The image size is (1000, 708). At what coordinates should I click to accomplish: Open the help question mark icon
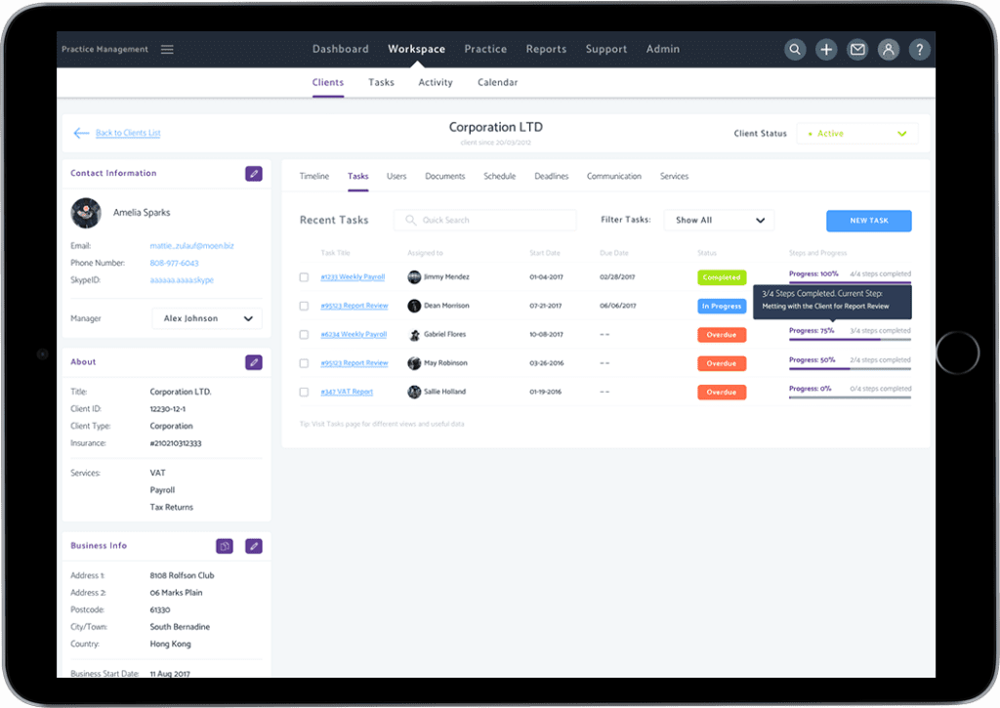[x=919, y=49]
